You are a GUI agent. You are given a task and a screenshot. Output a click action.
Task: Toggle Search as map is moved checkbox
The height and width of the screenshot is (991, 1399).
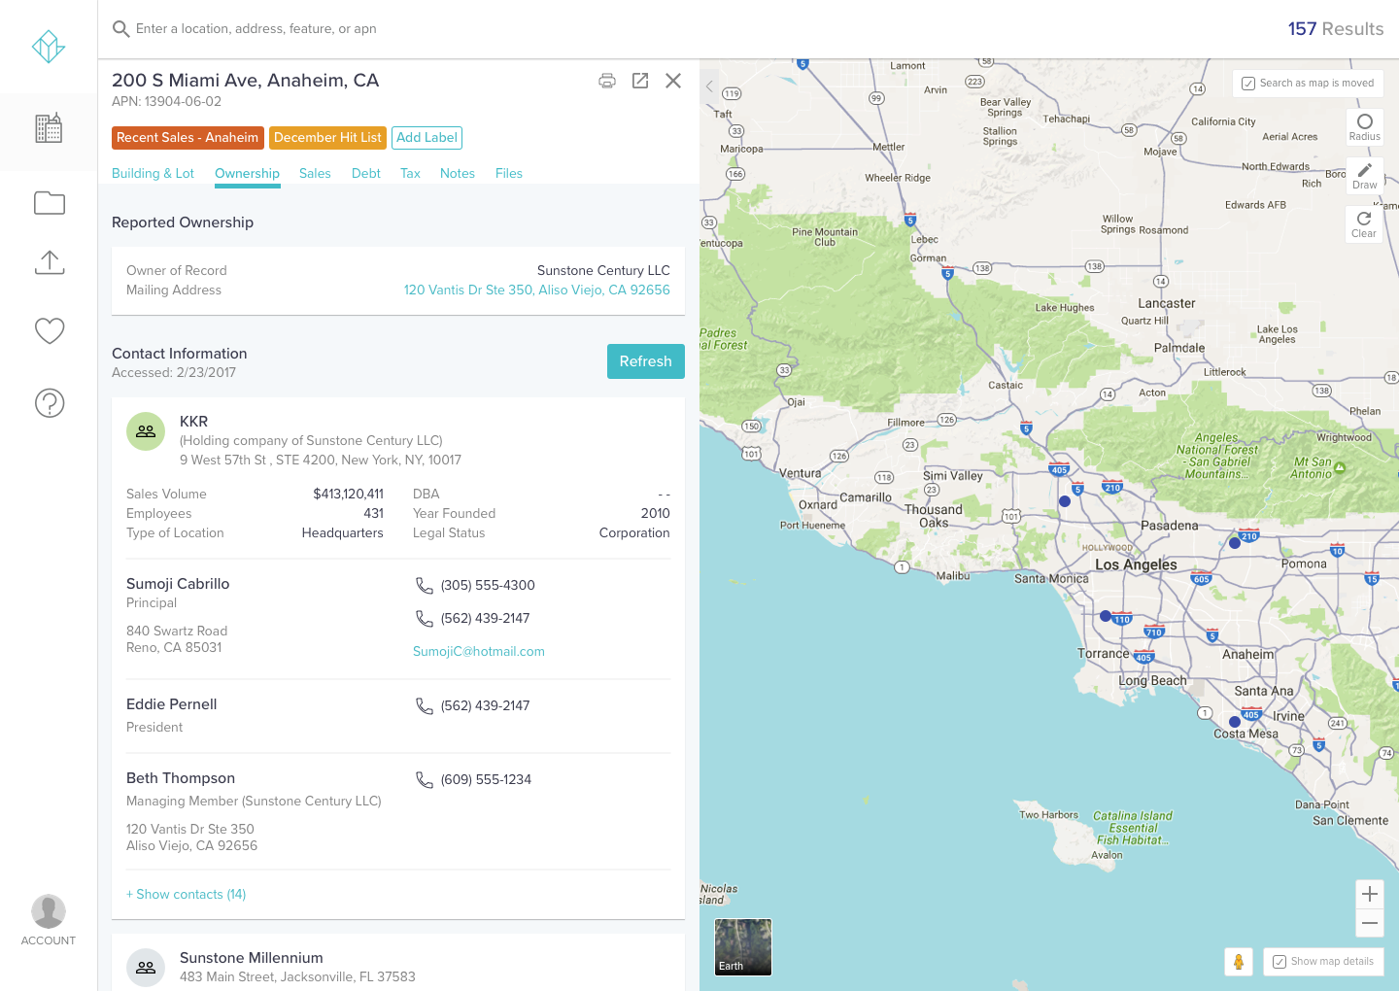[1248, 84]
